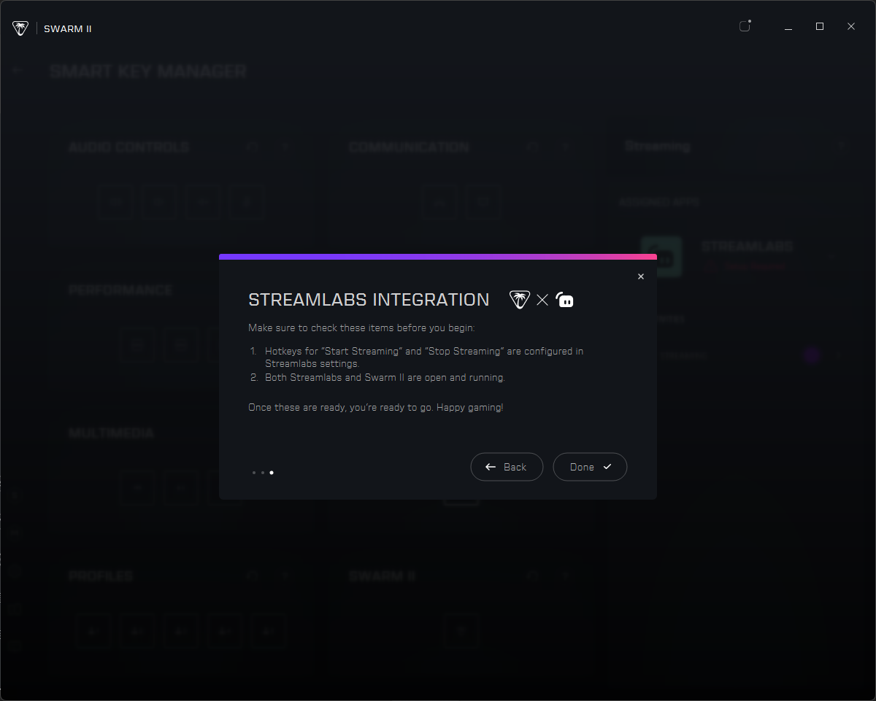Click the Done button
Screen dimensions: 876x701
(x=590, y=467)
